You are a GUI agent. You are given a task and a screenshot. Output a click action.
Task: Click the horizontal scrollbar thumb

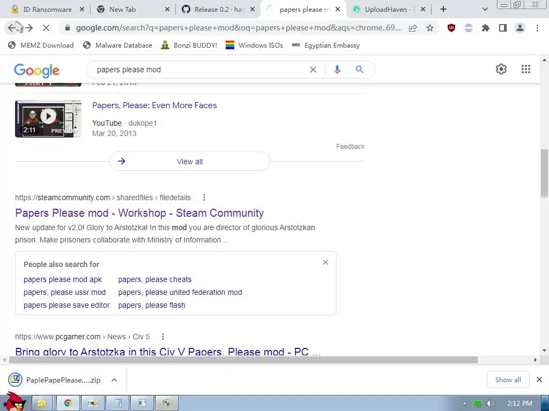click(243, 360)
